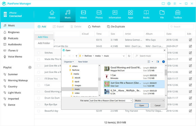Click the feedback icon in title bar
The image size is (196, 126).
pyautogui.click(x=163, y=4)
